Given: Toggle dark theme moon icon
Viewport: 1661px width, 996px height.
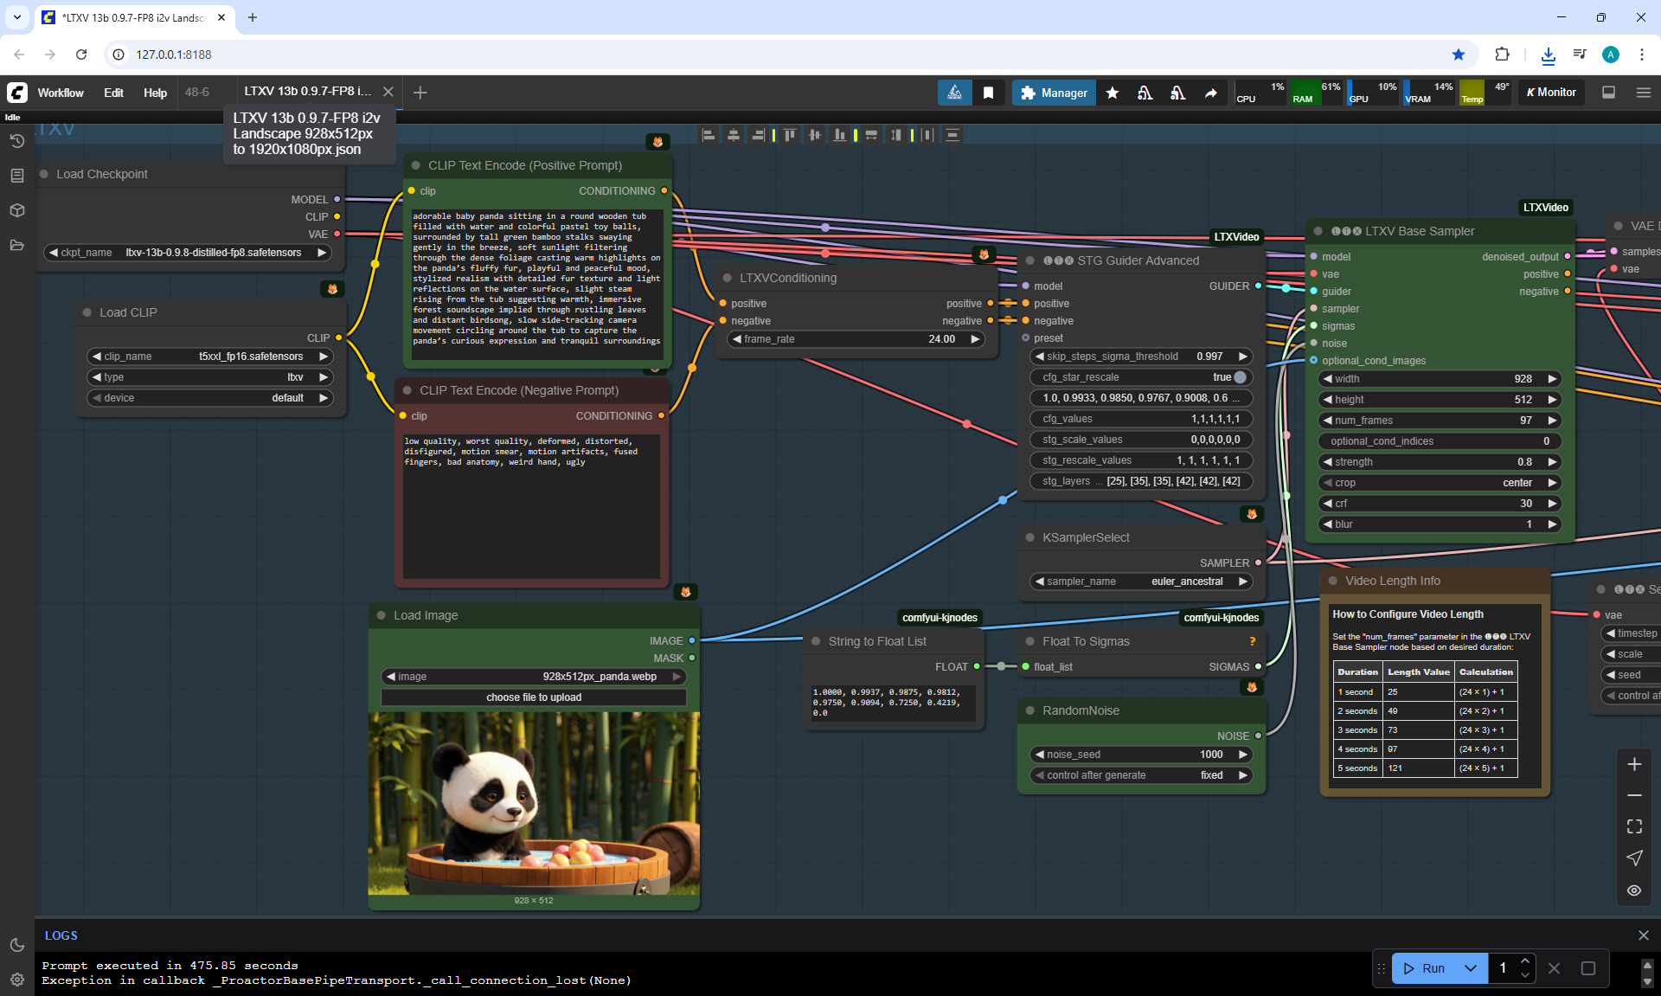Looking at the screenshot, I should pyautogui.click(x=16, y=945).
